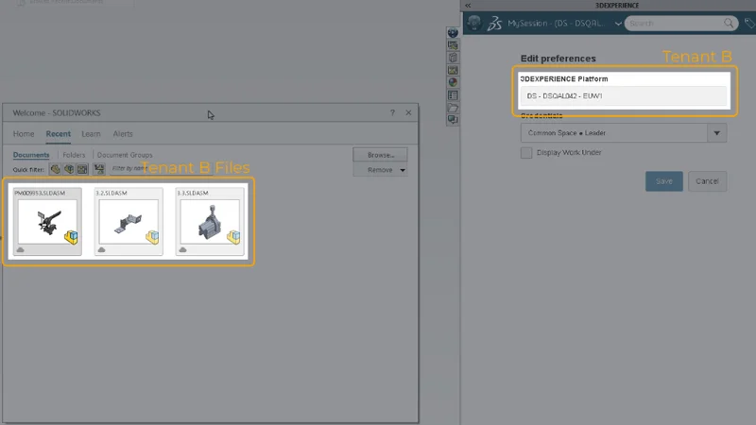Enable the Display Work Under checkbox
The width and height of the screenshot is (756, 425).
[x=526, y=153]
